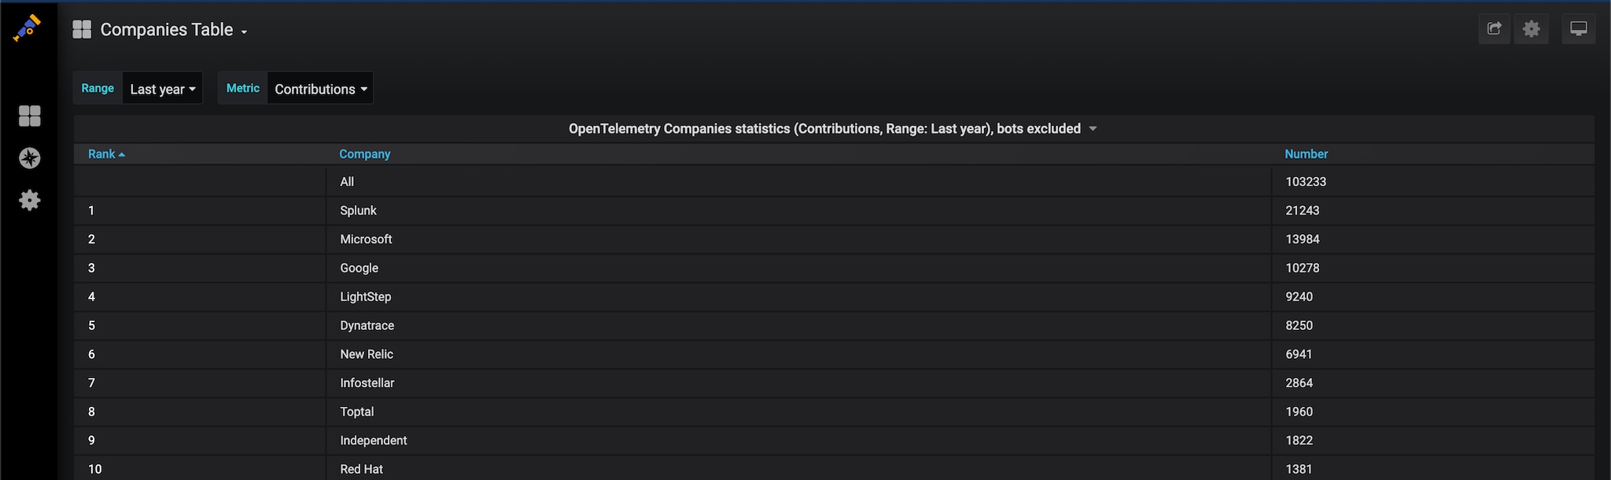Viewport: 1611px width, 480px height.
Task: Click rank 3 cell in Google row
Action: point(200,268)
